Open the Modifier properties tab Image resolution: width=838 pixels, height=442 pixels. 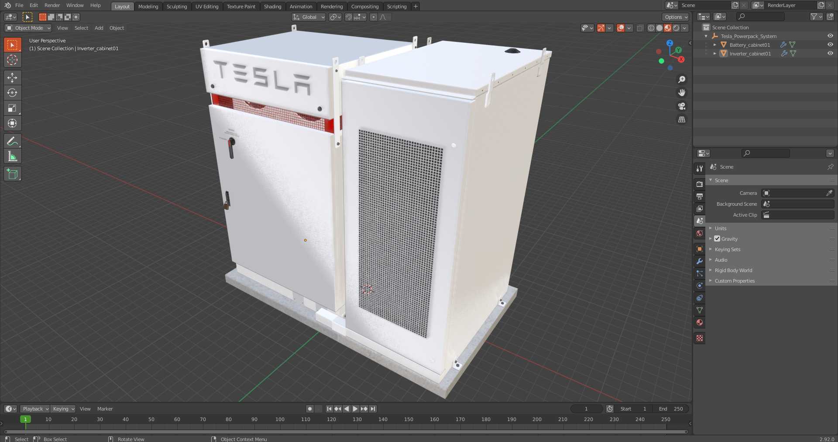(700, 261)
